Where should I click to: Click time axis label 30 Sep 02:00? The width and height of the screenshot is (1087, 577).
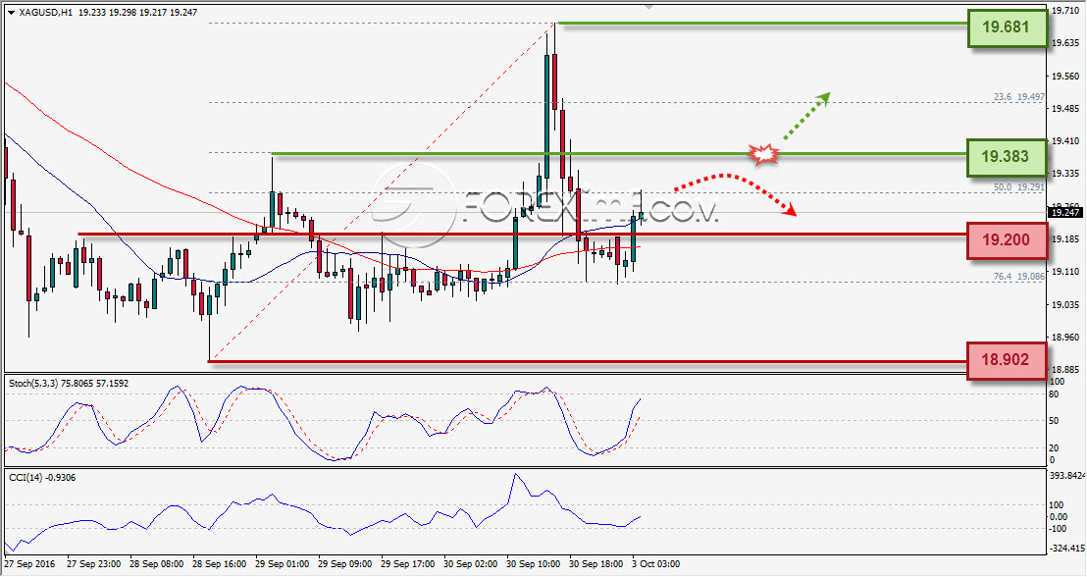pos(471,564)
